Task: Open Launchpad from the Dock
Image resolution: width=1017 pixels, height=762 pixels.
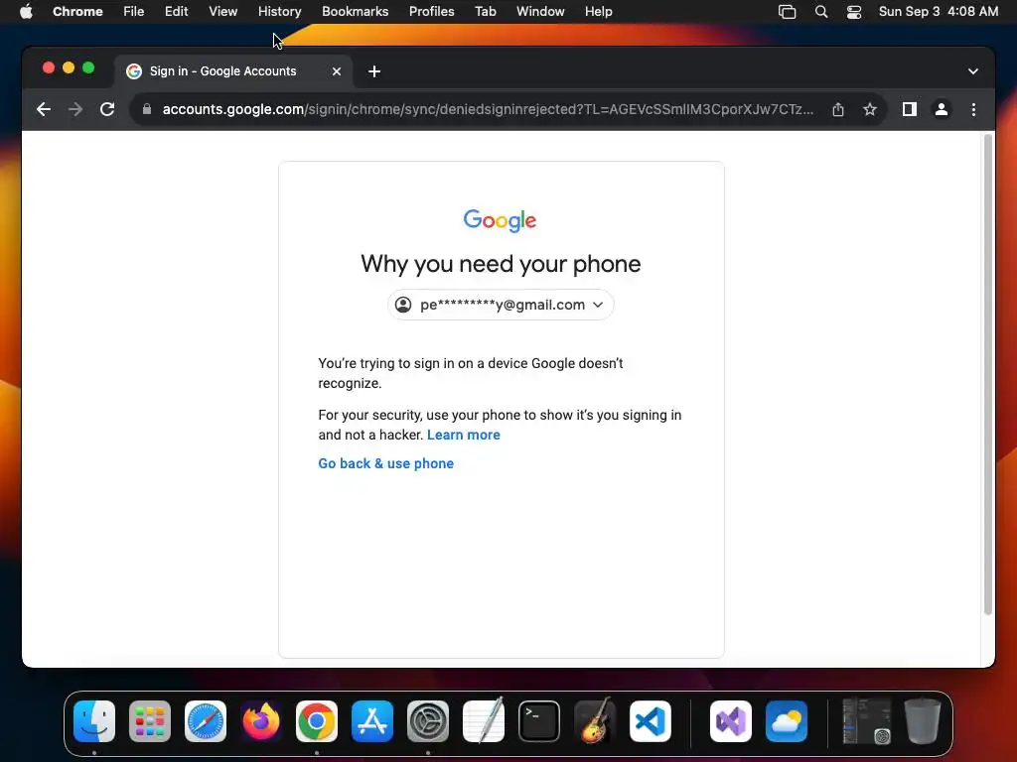Action: [150, 721]
